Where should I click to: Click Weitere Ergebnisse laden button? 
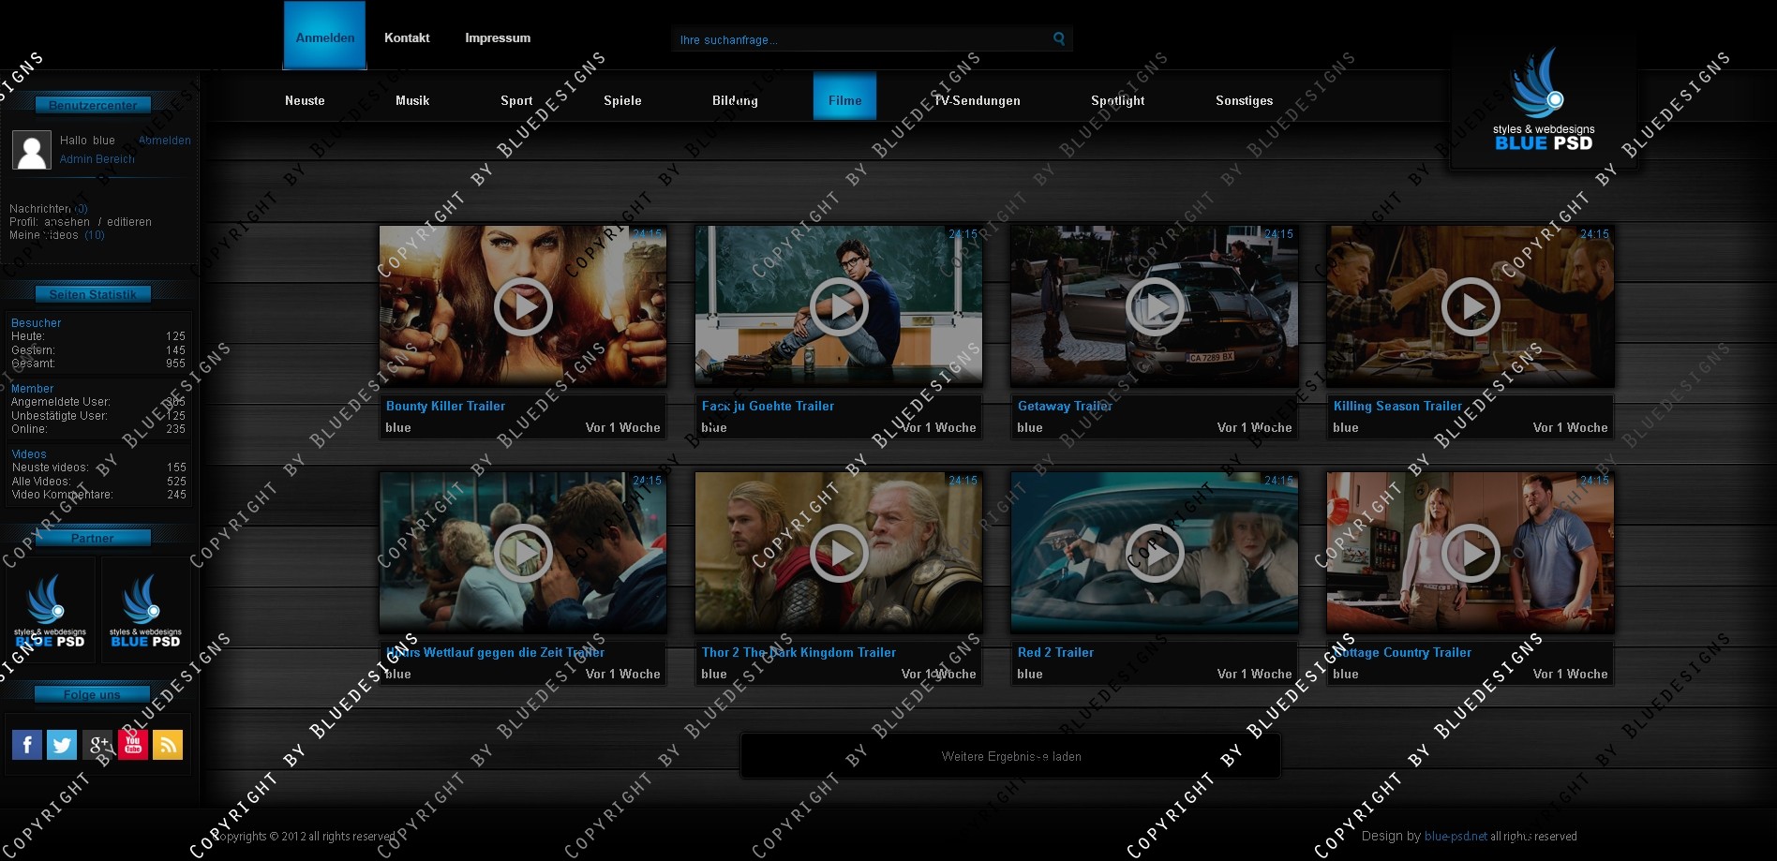[x=1010, y=756]
